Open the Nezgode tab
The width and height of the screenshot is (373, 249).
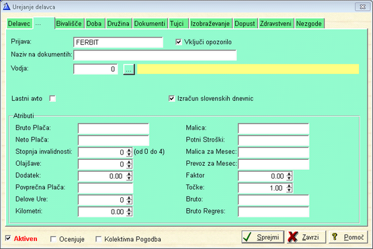309,23
